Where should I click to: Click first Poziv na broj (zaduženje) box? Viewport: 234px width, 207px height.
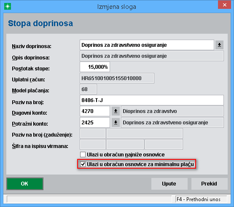click(93, 133)
